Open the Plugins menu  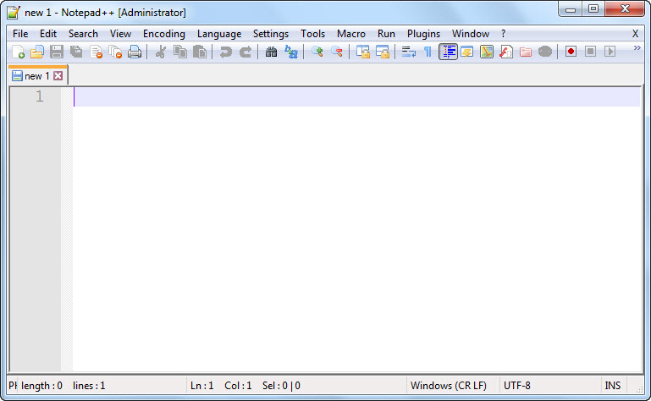click(x=423, y=34)
